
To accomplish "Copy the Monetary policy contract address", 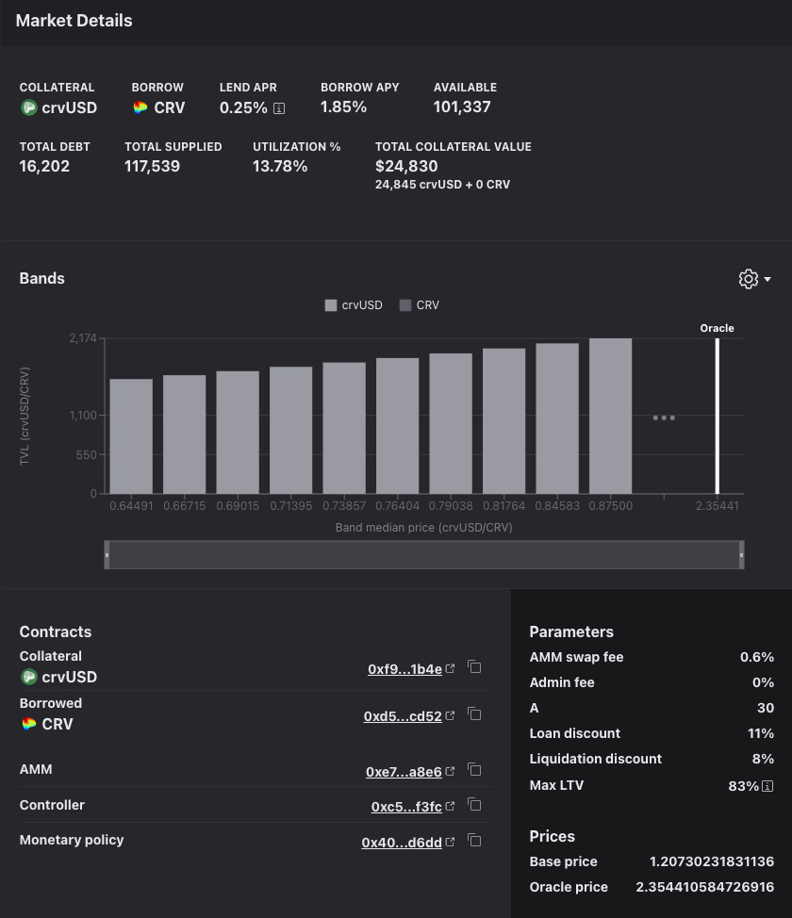I will tap(474, 841).
